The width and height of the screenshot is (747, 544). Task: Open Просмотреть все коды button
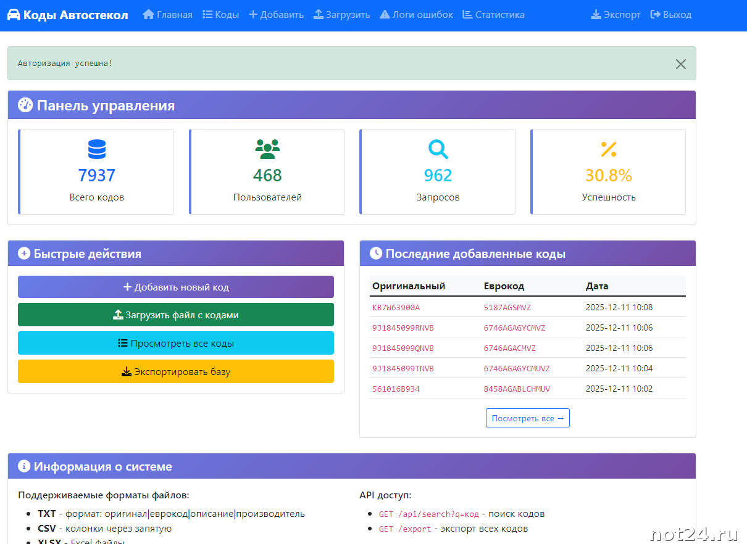176,343
